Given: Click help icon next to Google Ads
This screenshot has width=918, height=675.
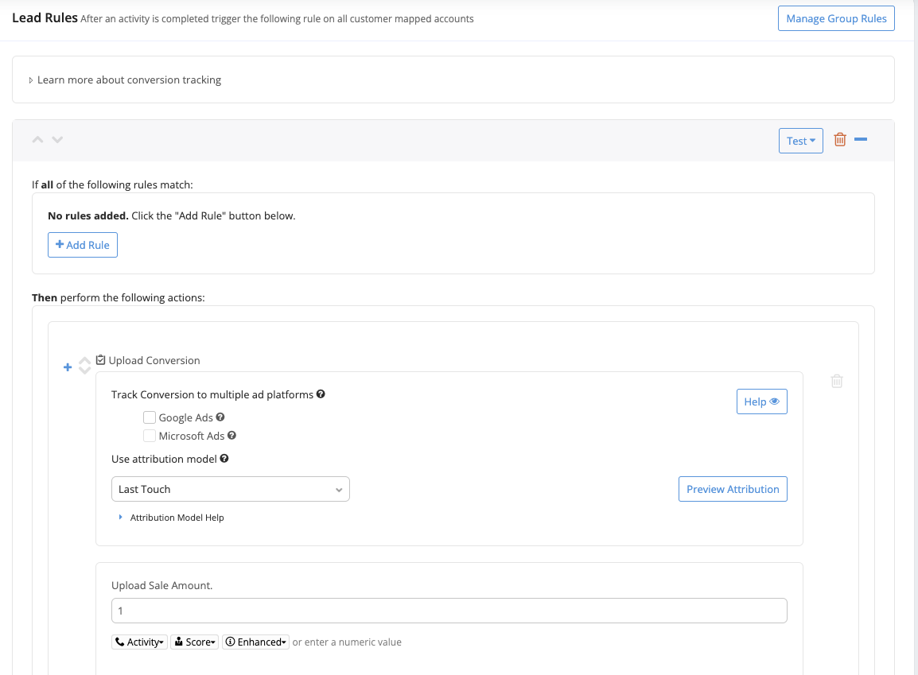Looking at the screenshot, I should pos(220,417).
